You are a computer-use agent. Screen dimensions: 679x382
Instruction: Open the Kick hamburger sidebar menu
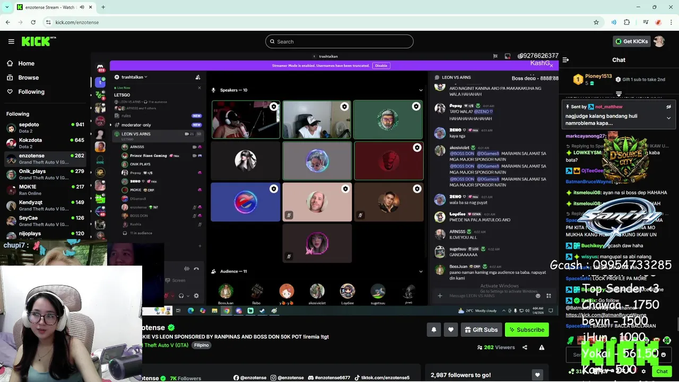point(11,41)
